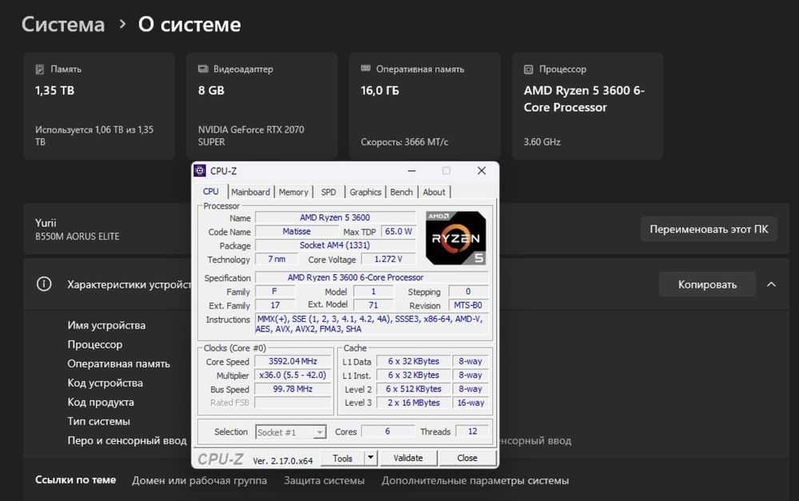The width and height of the screenshot is (799, 501).
Task: Open Дополнительные параметры системы link
Action: [475, 480]
